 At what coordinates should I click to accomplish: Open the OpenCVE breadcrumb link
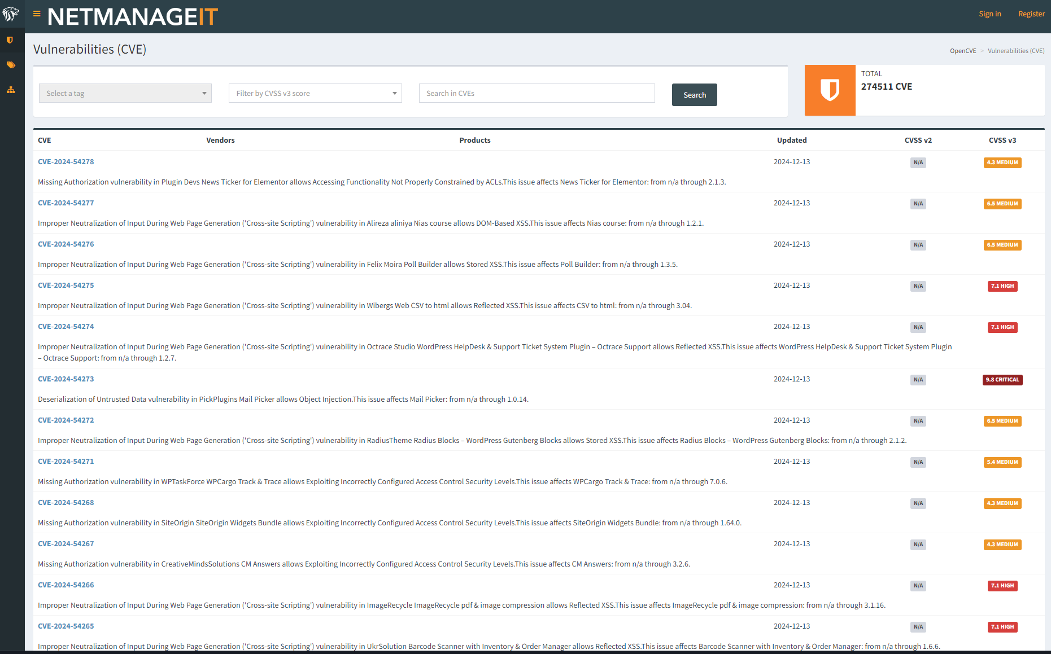(962, 51)
